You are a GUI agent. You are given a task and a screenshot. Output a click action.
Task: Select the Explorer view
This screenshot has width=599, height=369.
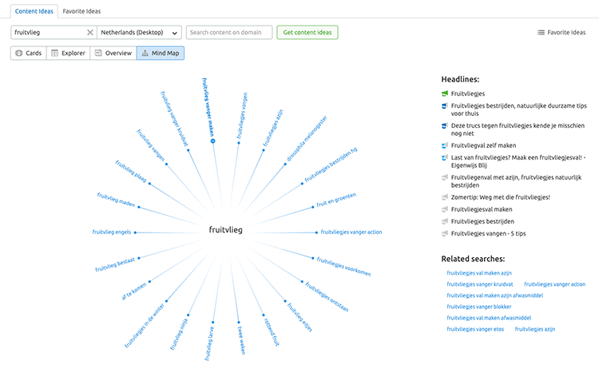coord(69,53)
